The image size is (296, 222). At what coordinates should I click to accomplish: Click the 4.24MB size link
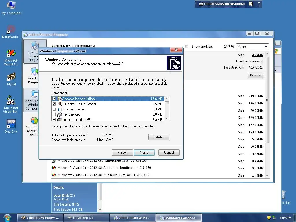[x=258, y=55]
